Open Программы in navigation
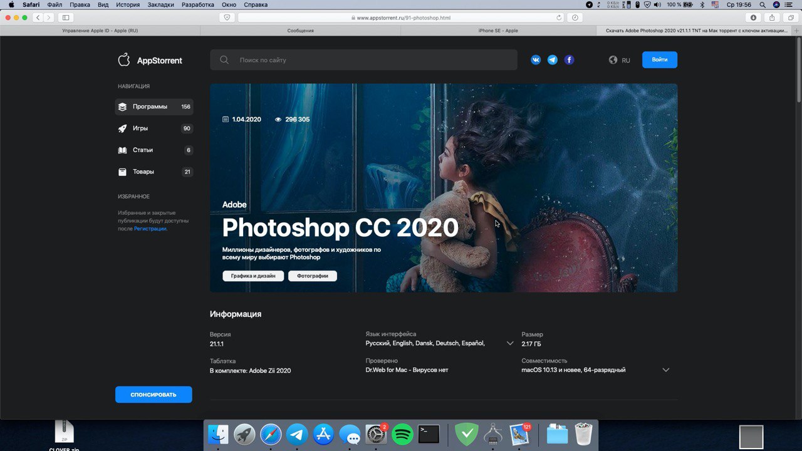Viewport: 802px width, 451px height. click(154, 107)
